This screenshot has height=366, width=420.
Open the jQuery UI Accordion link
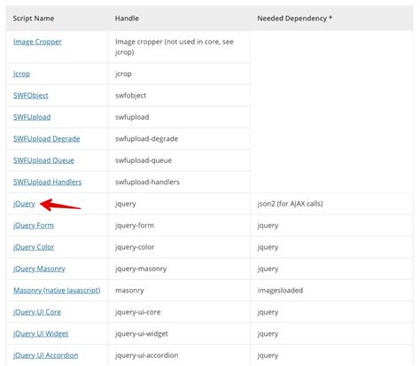[46, 355]
